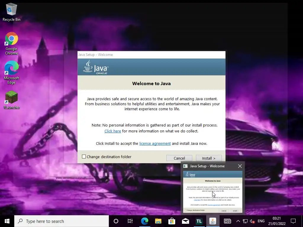
Task: Follow the 'Click here' information link
Action: (x=113, y=131)
